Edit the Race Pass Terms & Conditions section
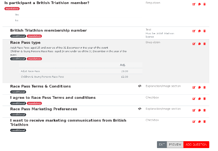 pos(194,87)
